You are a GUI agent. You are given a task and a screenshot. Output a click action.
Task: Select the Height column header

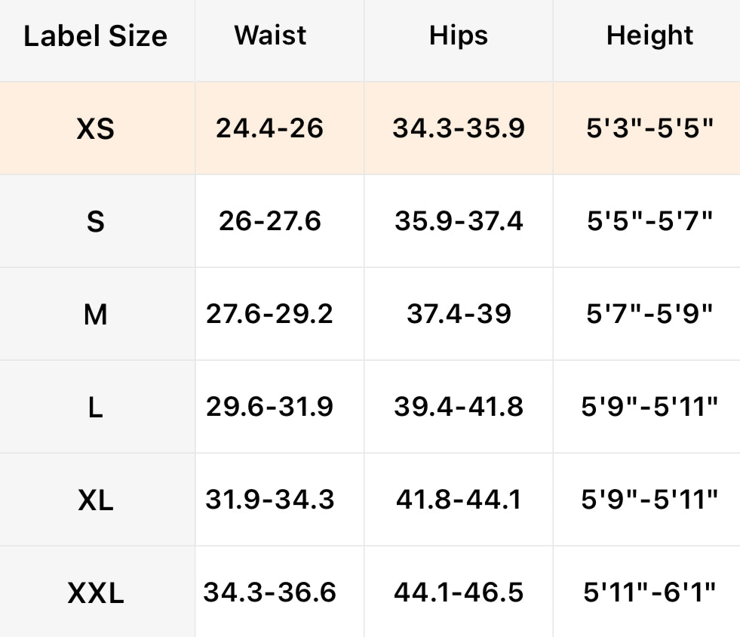[x=649, y=36]
